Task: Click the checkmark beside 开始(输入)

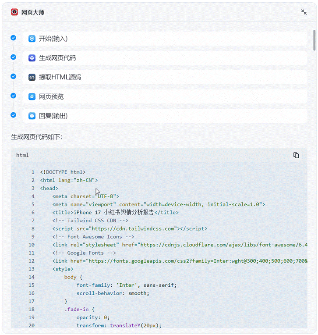Action: pyautogui.click(x=13, y=38)
